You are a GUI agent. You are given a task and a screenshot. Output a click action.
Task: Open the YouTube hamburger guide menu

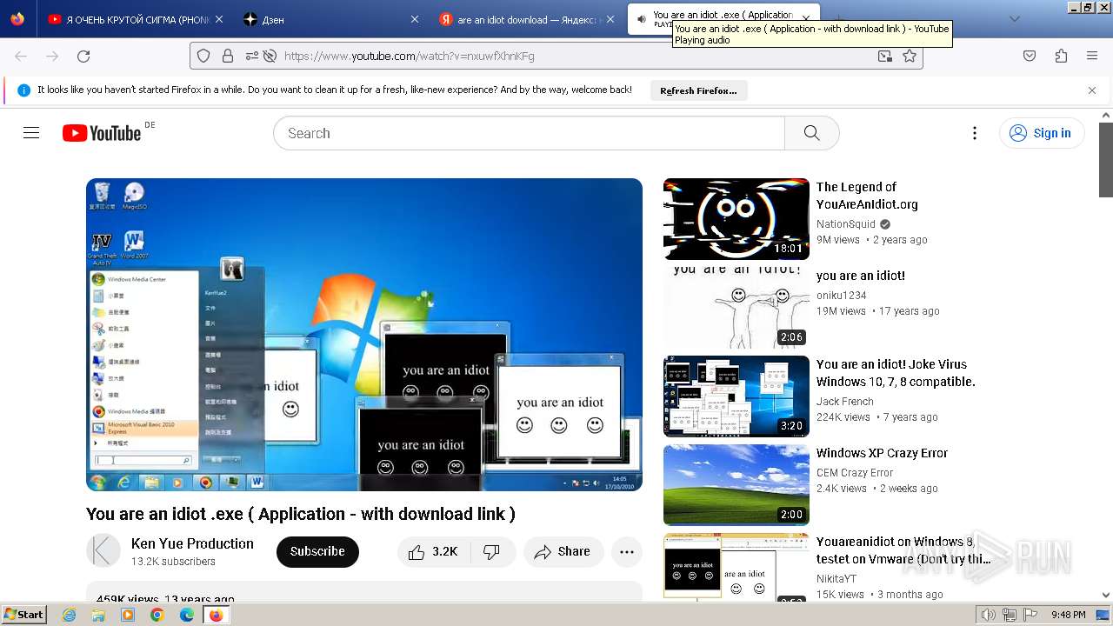click(x=31, y=133)
